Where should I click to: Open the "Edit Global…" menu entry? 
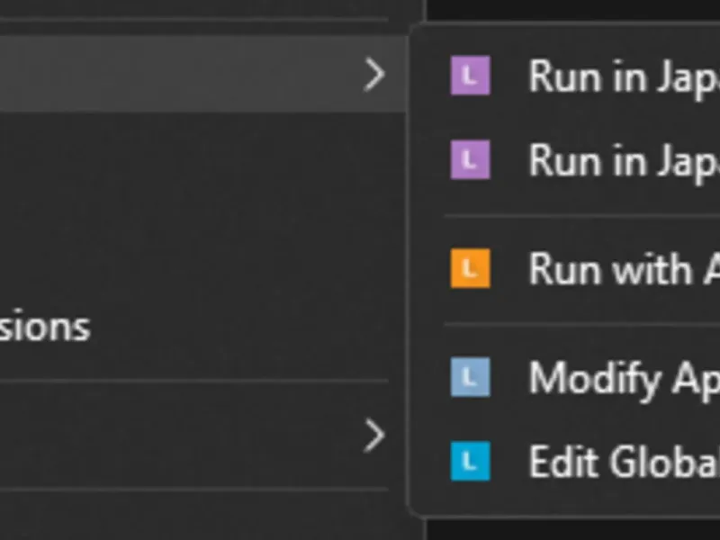[621, 462]
